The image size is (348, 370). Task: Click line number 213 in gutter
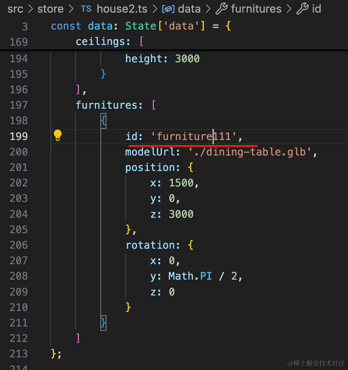(19, 354)
